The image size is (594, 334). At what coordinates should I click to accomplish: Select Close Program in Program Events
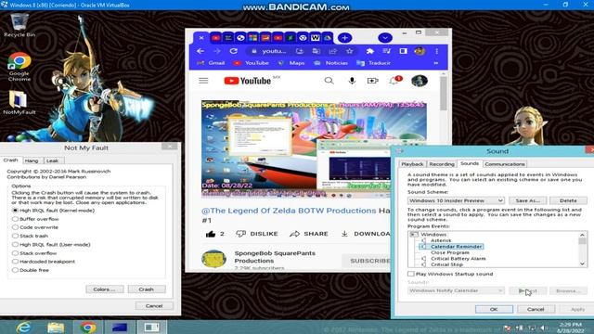449,252
